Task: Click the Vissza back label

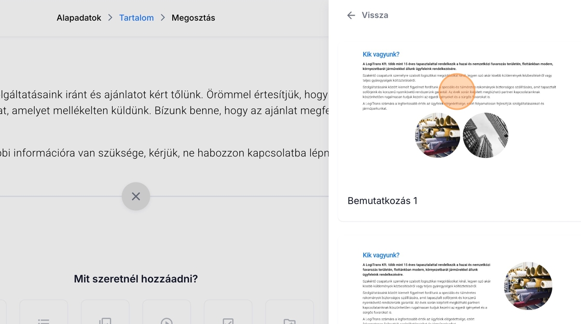Action: pos(375,16)
